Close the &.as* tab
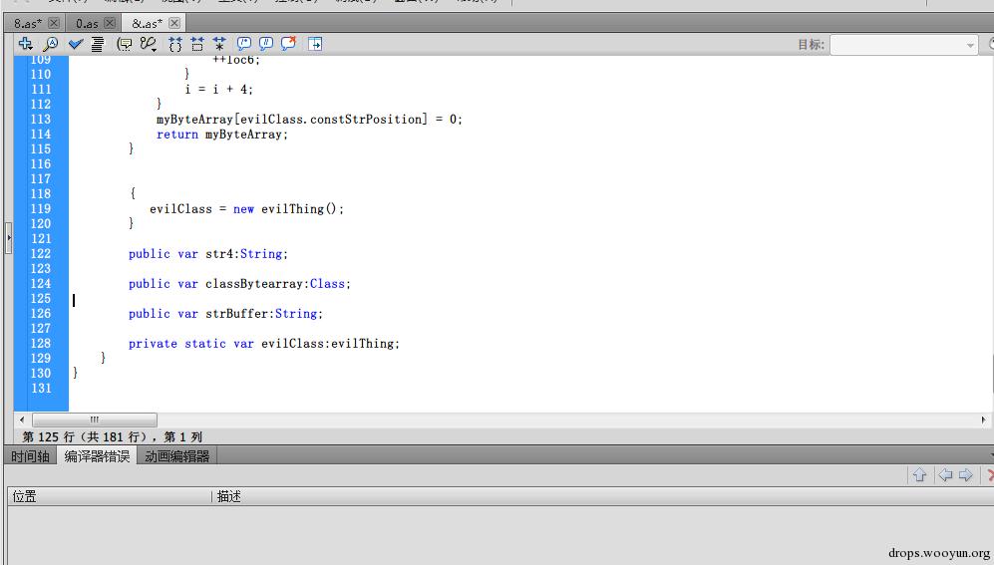Screen dimensions: 994x565 click(x=174, y=23)
